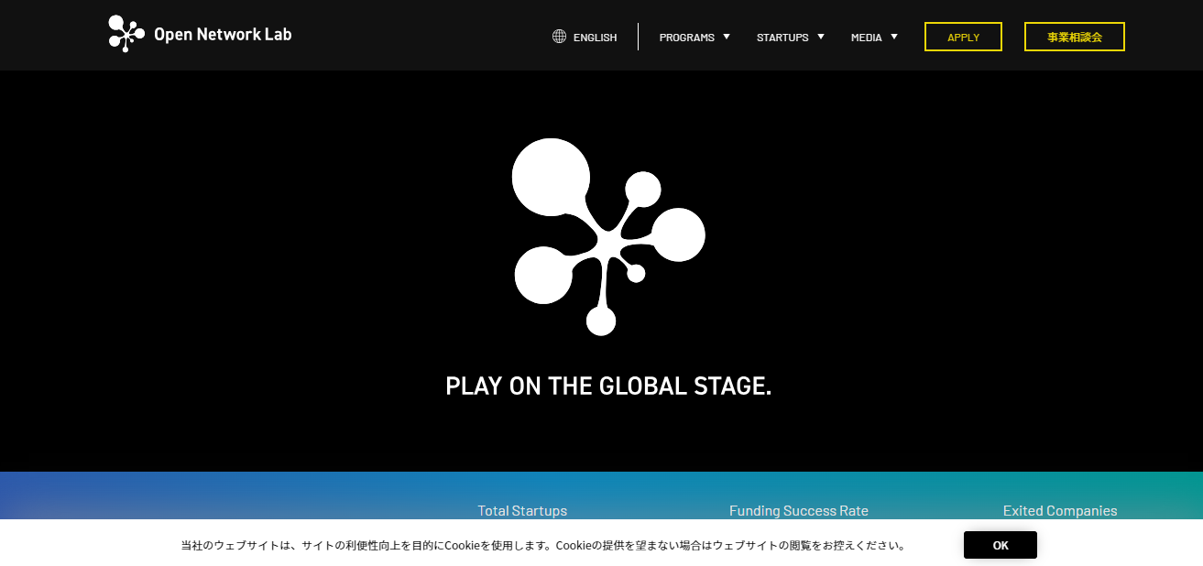Click the Open Network Lab header logo
Viewport: 1203px width, 566px height.
(200, 34)
